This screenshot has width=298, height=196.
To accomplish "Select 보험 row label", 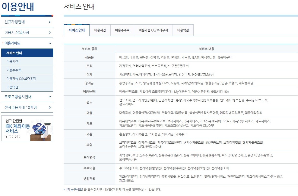I will coord(89,145).
